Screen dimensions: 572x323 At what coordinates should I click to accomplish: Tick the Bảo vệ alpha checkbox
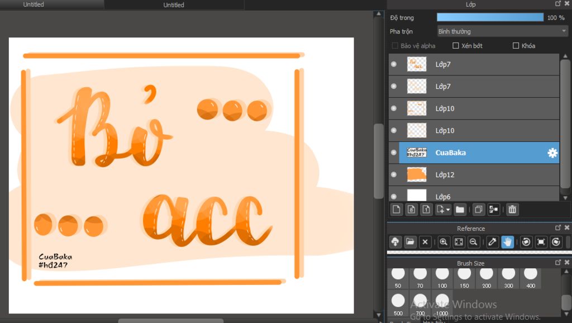coord(395,46)
